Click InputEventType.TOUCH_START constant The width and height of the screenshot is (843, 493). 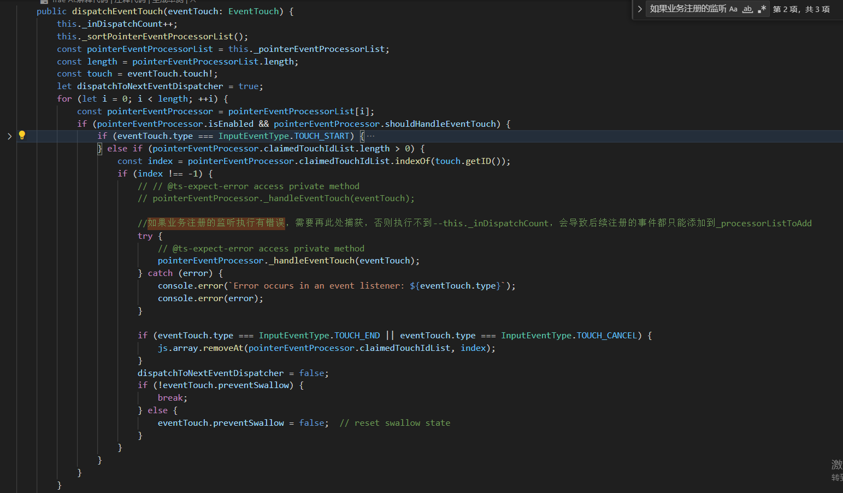coord(284,136)
